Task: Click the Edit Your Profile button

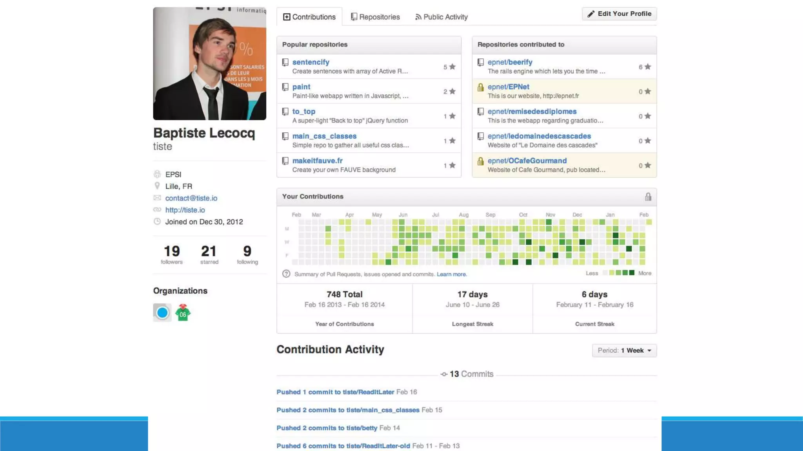Action: pyautogui.click(x=619, y=14)
